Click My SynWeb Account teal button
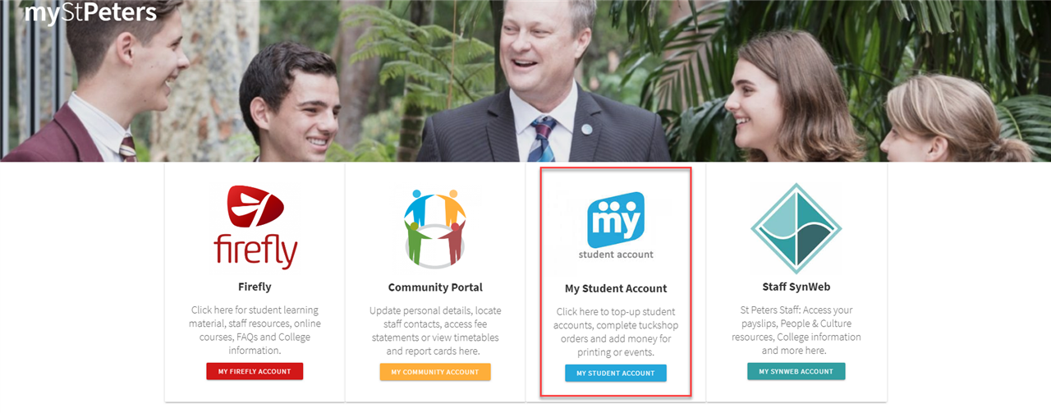The height and width of the screenshot is (413, 1051). point(796,371)
